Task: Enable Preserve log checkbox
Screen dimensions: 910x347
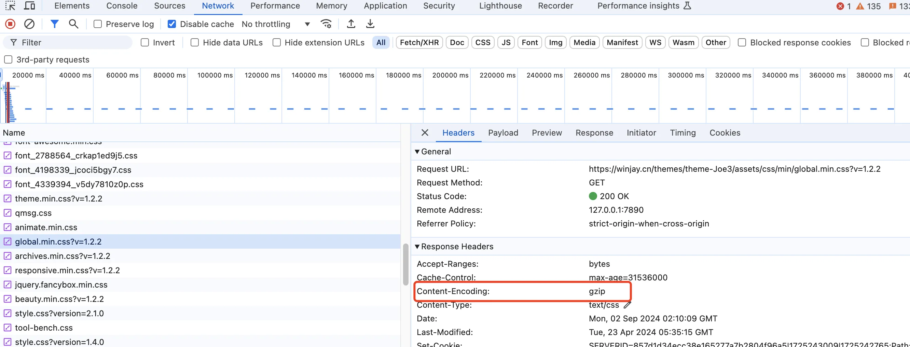Action: click(98, 24)
